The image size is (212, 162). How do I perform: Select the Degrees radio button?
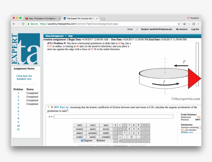coord(82,141)
